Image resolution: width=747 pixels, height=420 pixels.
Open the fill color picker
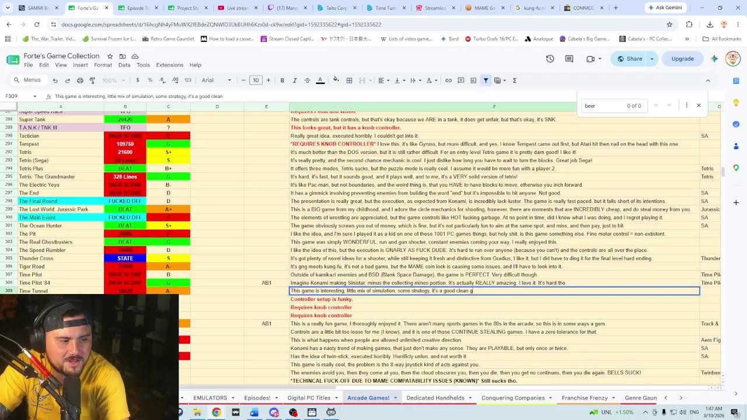336,80
